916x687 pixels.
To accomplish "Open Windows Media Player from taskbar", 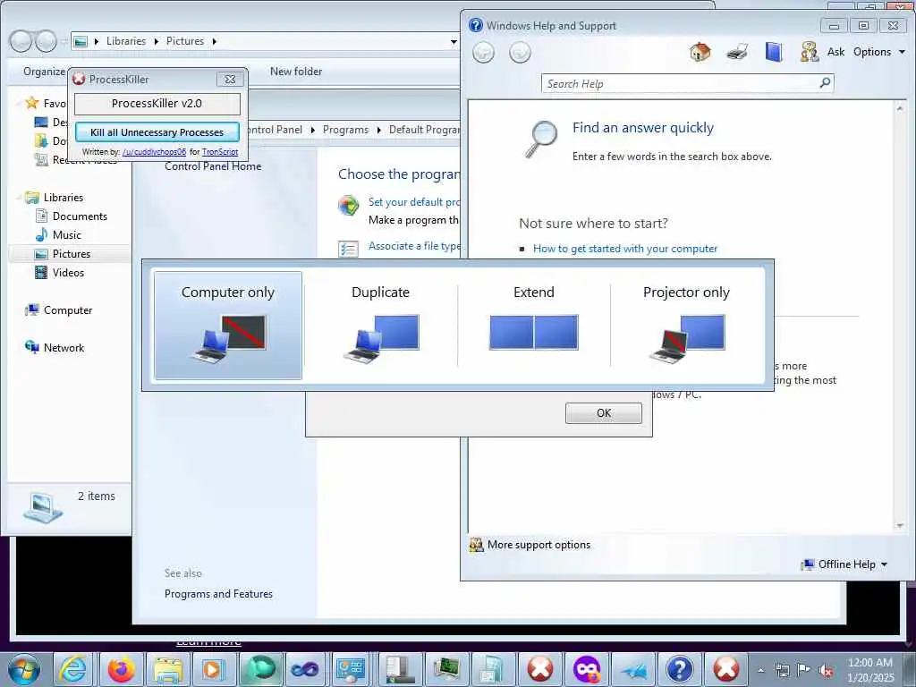I will click(213, 669).
